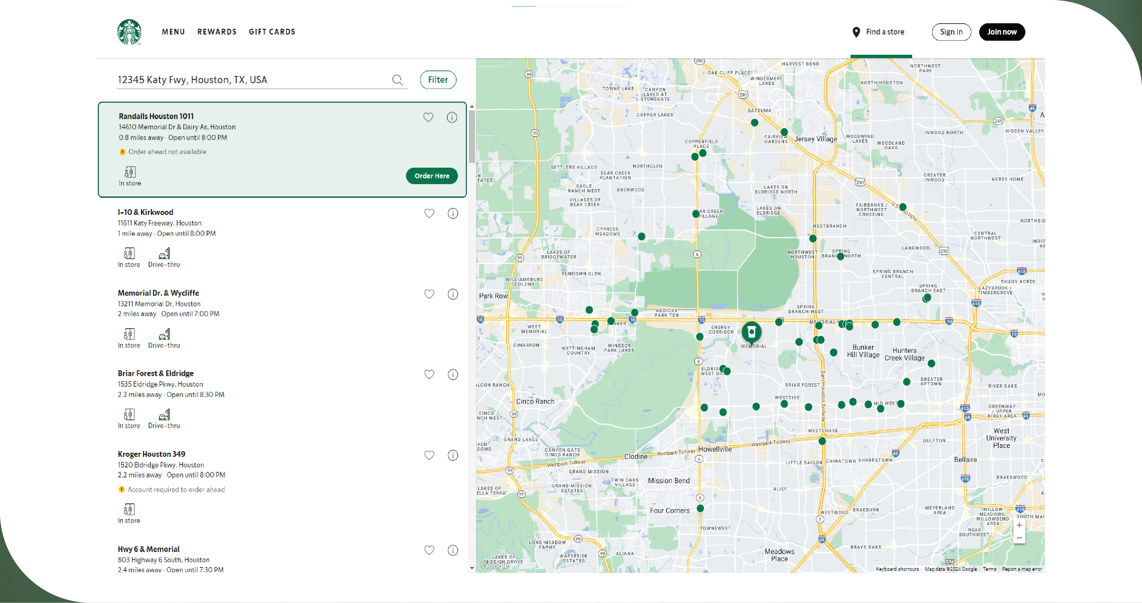This screenshot has width=1142, height=603.
Task: Click the Find a store pin icon
Action: click(856, 31)
